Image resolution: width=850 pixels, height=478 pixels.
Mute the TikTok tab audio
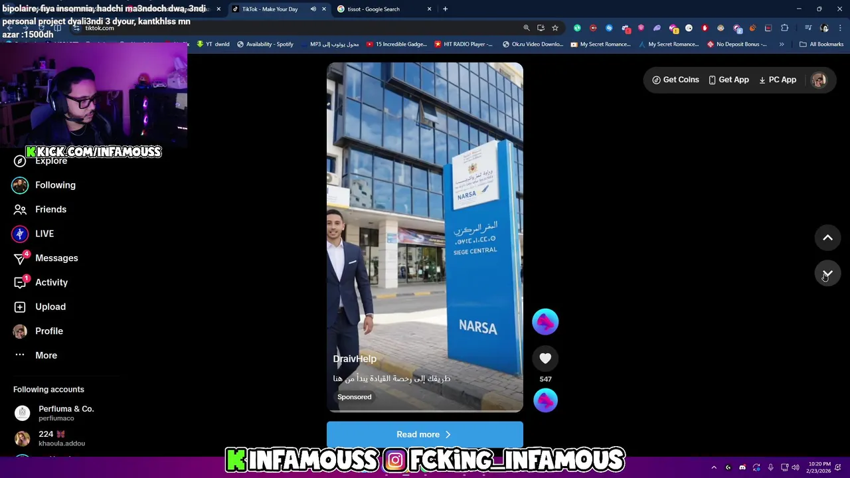tap(313, 9)
